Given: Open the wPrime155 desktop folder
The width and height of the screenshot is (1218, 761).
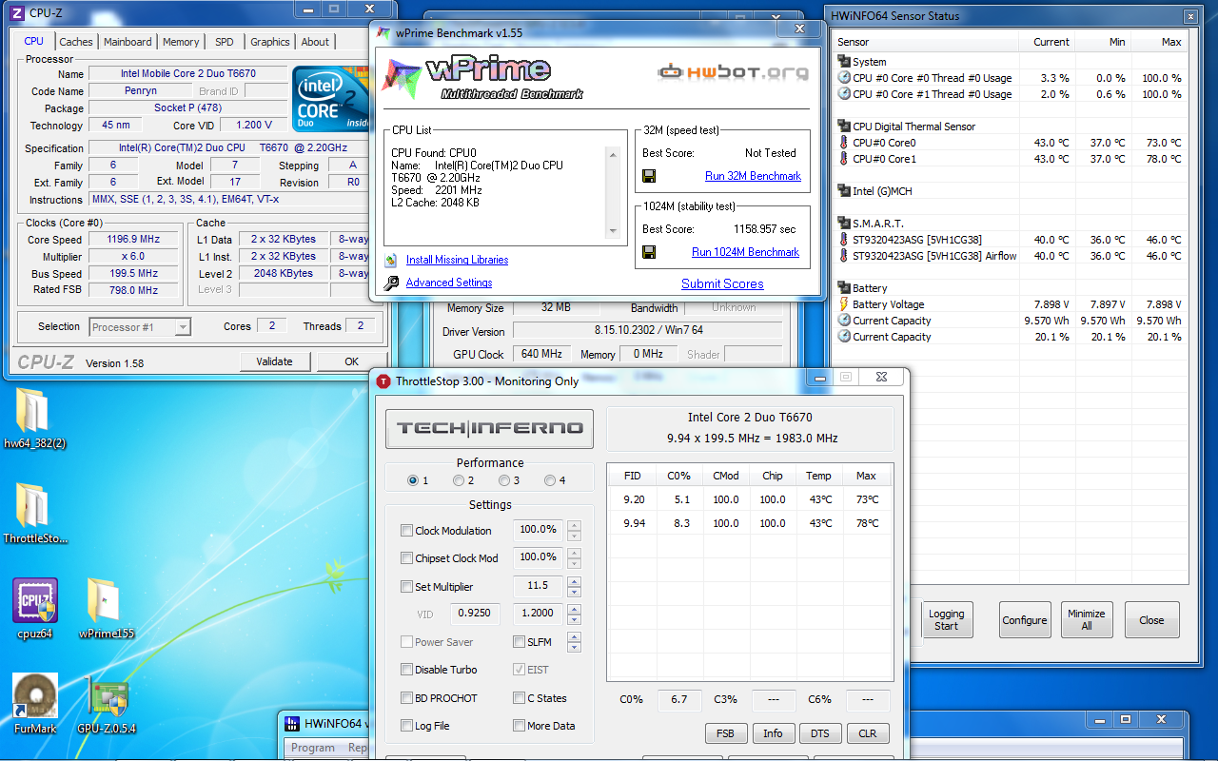Looking at the screenshot, I should pos(105,600).
